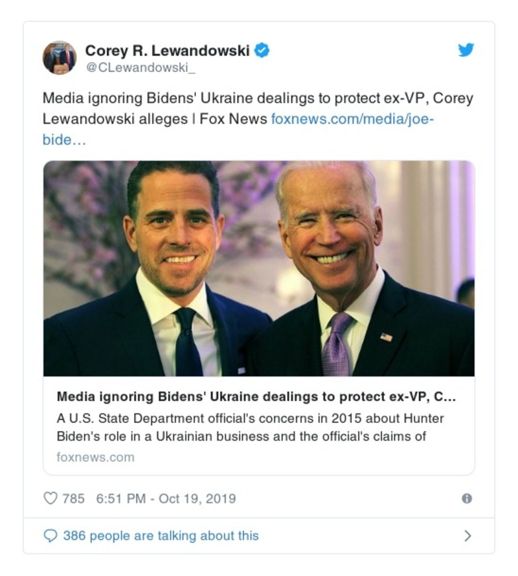Like the tweet with the heart icon
This screenshot has width=518, height=576.
[50, 498]
